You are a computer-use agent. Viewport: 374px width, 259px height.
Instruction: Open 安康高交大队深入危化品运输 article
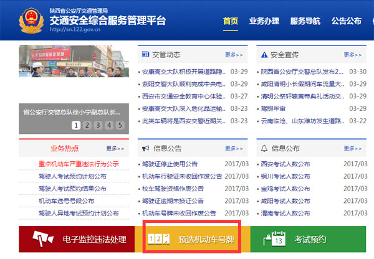[184, 109]
